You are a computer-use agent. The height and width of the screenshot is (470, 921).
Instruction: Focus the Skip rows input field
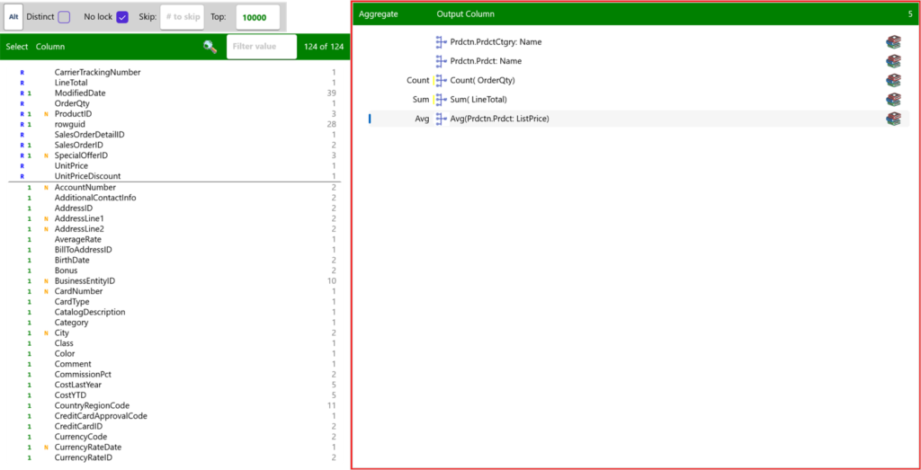[x=182, y=17]
